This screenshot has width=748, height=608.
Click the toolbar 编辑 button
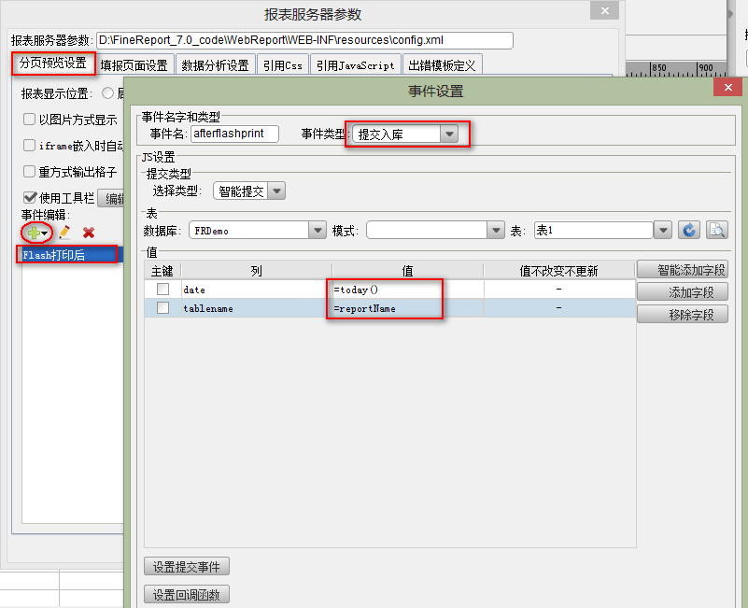point(111,198)
